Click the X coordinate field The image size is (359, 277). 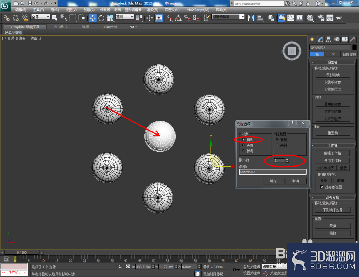point(144,267)
